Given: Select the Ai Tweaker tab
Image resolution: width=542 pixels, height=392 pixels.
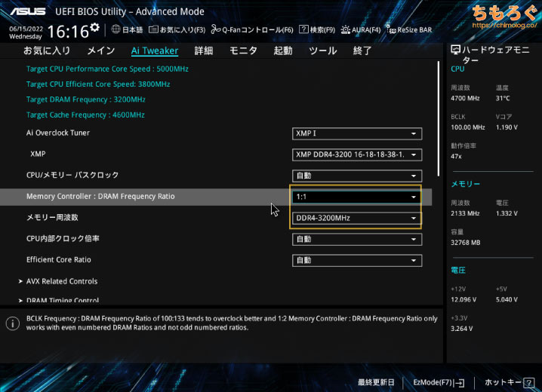Looking at the screenshot, I should point(155,51).
